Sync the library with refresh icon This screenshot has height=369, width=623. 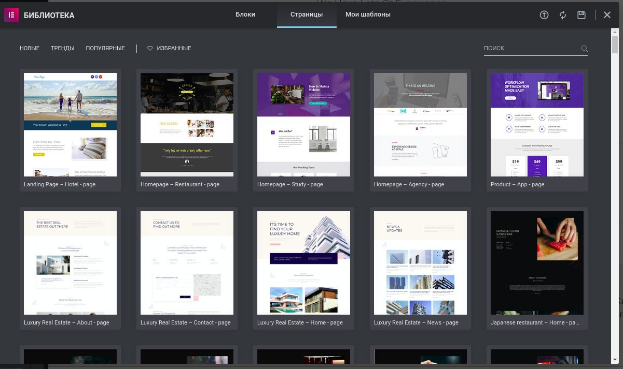(x=563, y=15)
